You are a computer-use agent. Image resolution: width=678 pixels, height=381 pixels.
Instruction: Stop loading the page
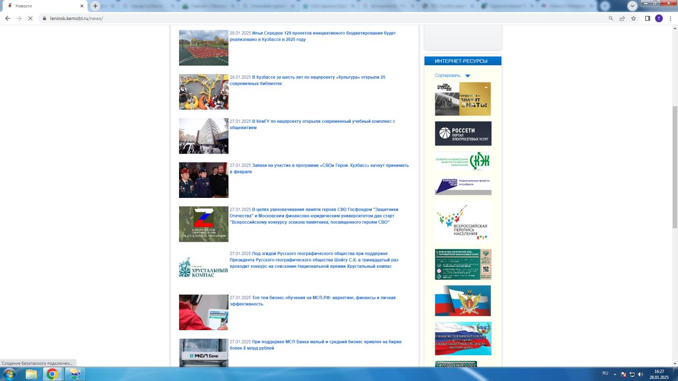tap(30, 18)
